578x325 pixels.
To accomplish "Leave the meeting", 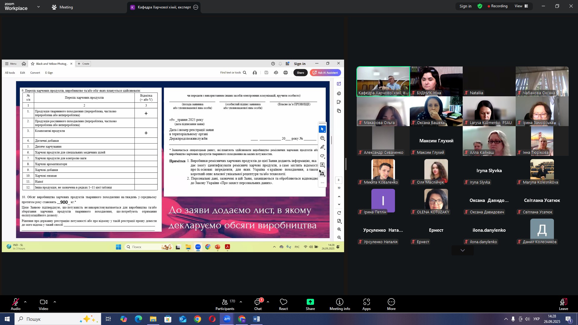I will (563, 304).
